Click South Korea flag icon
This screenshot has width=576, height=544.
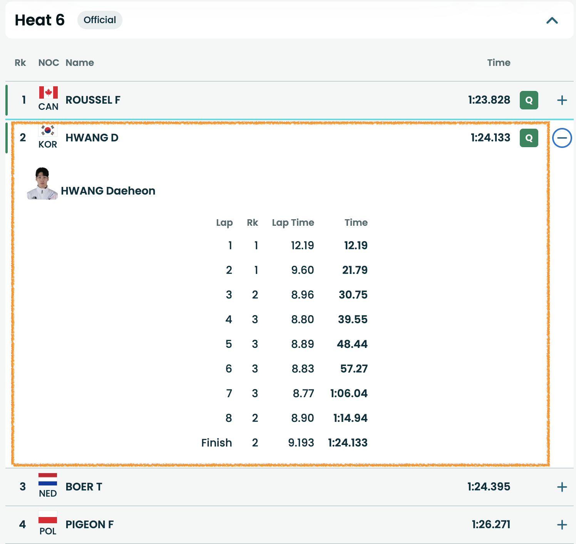click(48, 131)
